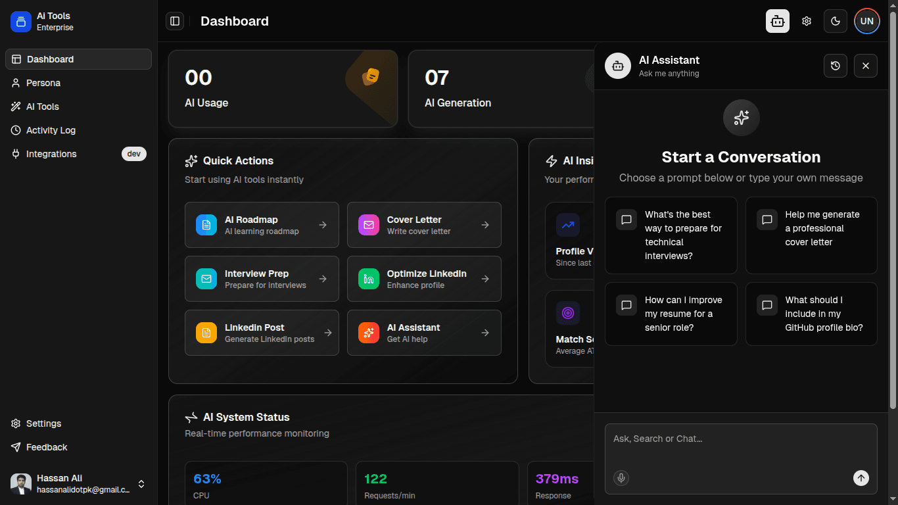The height and width of the screenshot is (505, 898).
Task: Click the green LinkedIn icon
Action: point(369,279)
